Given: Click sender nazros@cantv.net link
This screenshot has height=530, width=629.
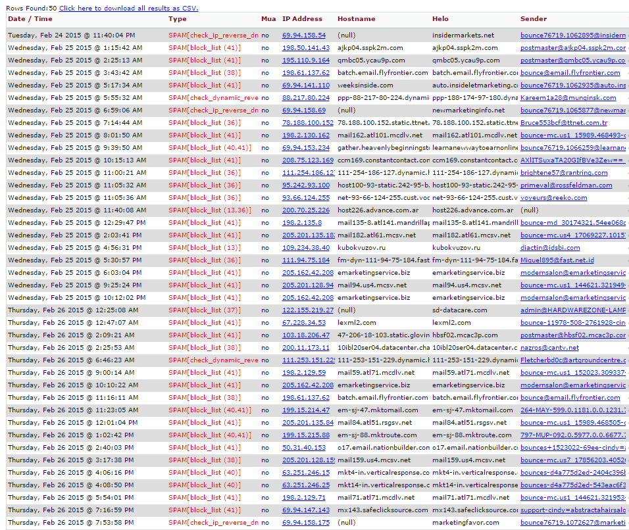Looking at the screenshot, I should tap(550, 348).
